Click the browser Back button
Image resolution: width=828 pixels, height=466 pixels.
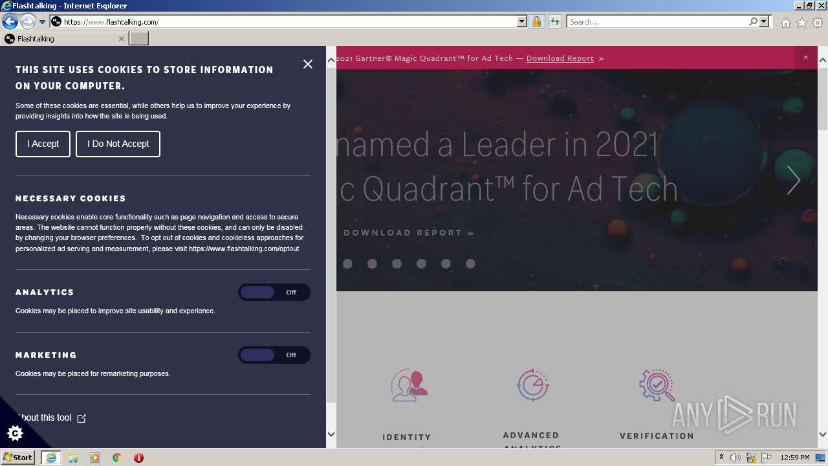[10, 22]
